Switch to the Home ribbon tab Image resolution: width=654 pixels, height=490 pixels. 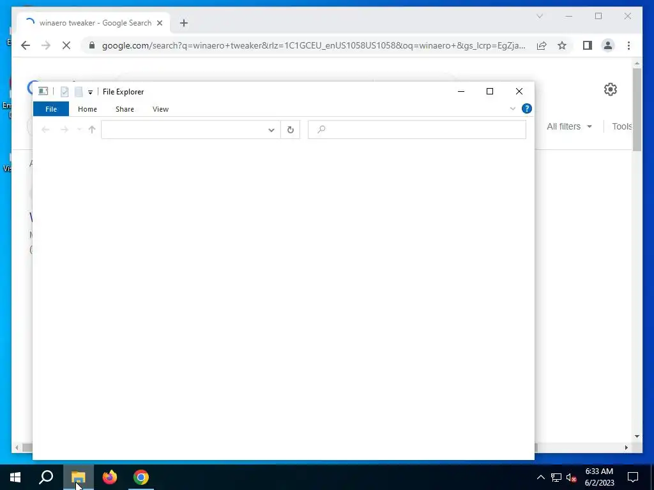coord(87,109)
